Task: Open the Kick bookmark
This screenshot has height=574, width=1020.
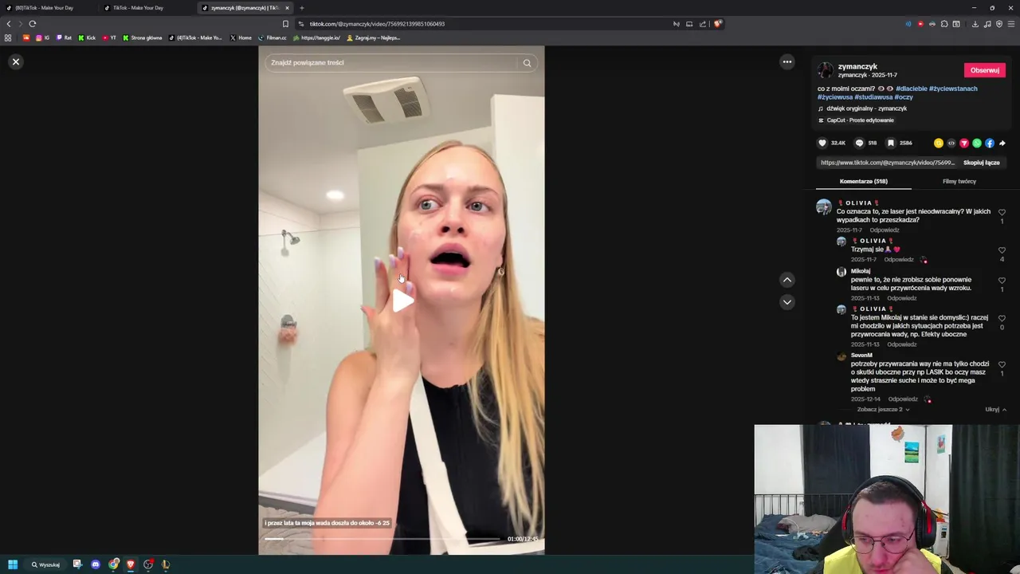Action: point(87,37)
